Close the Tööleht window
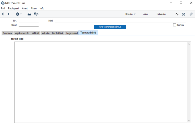This screenshot has width=195, height=126. click(x=191, y=3)
